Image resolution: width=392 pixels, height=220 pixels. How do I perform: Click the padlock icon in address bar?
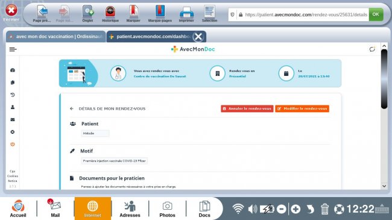pos(241,14)
